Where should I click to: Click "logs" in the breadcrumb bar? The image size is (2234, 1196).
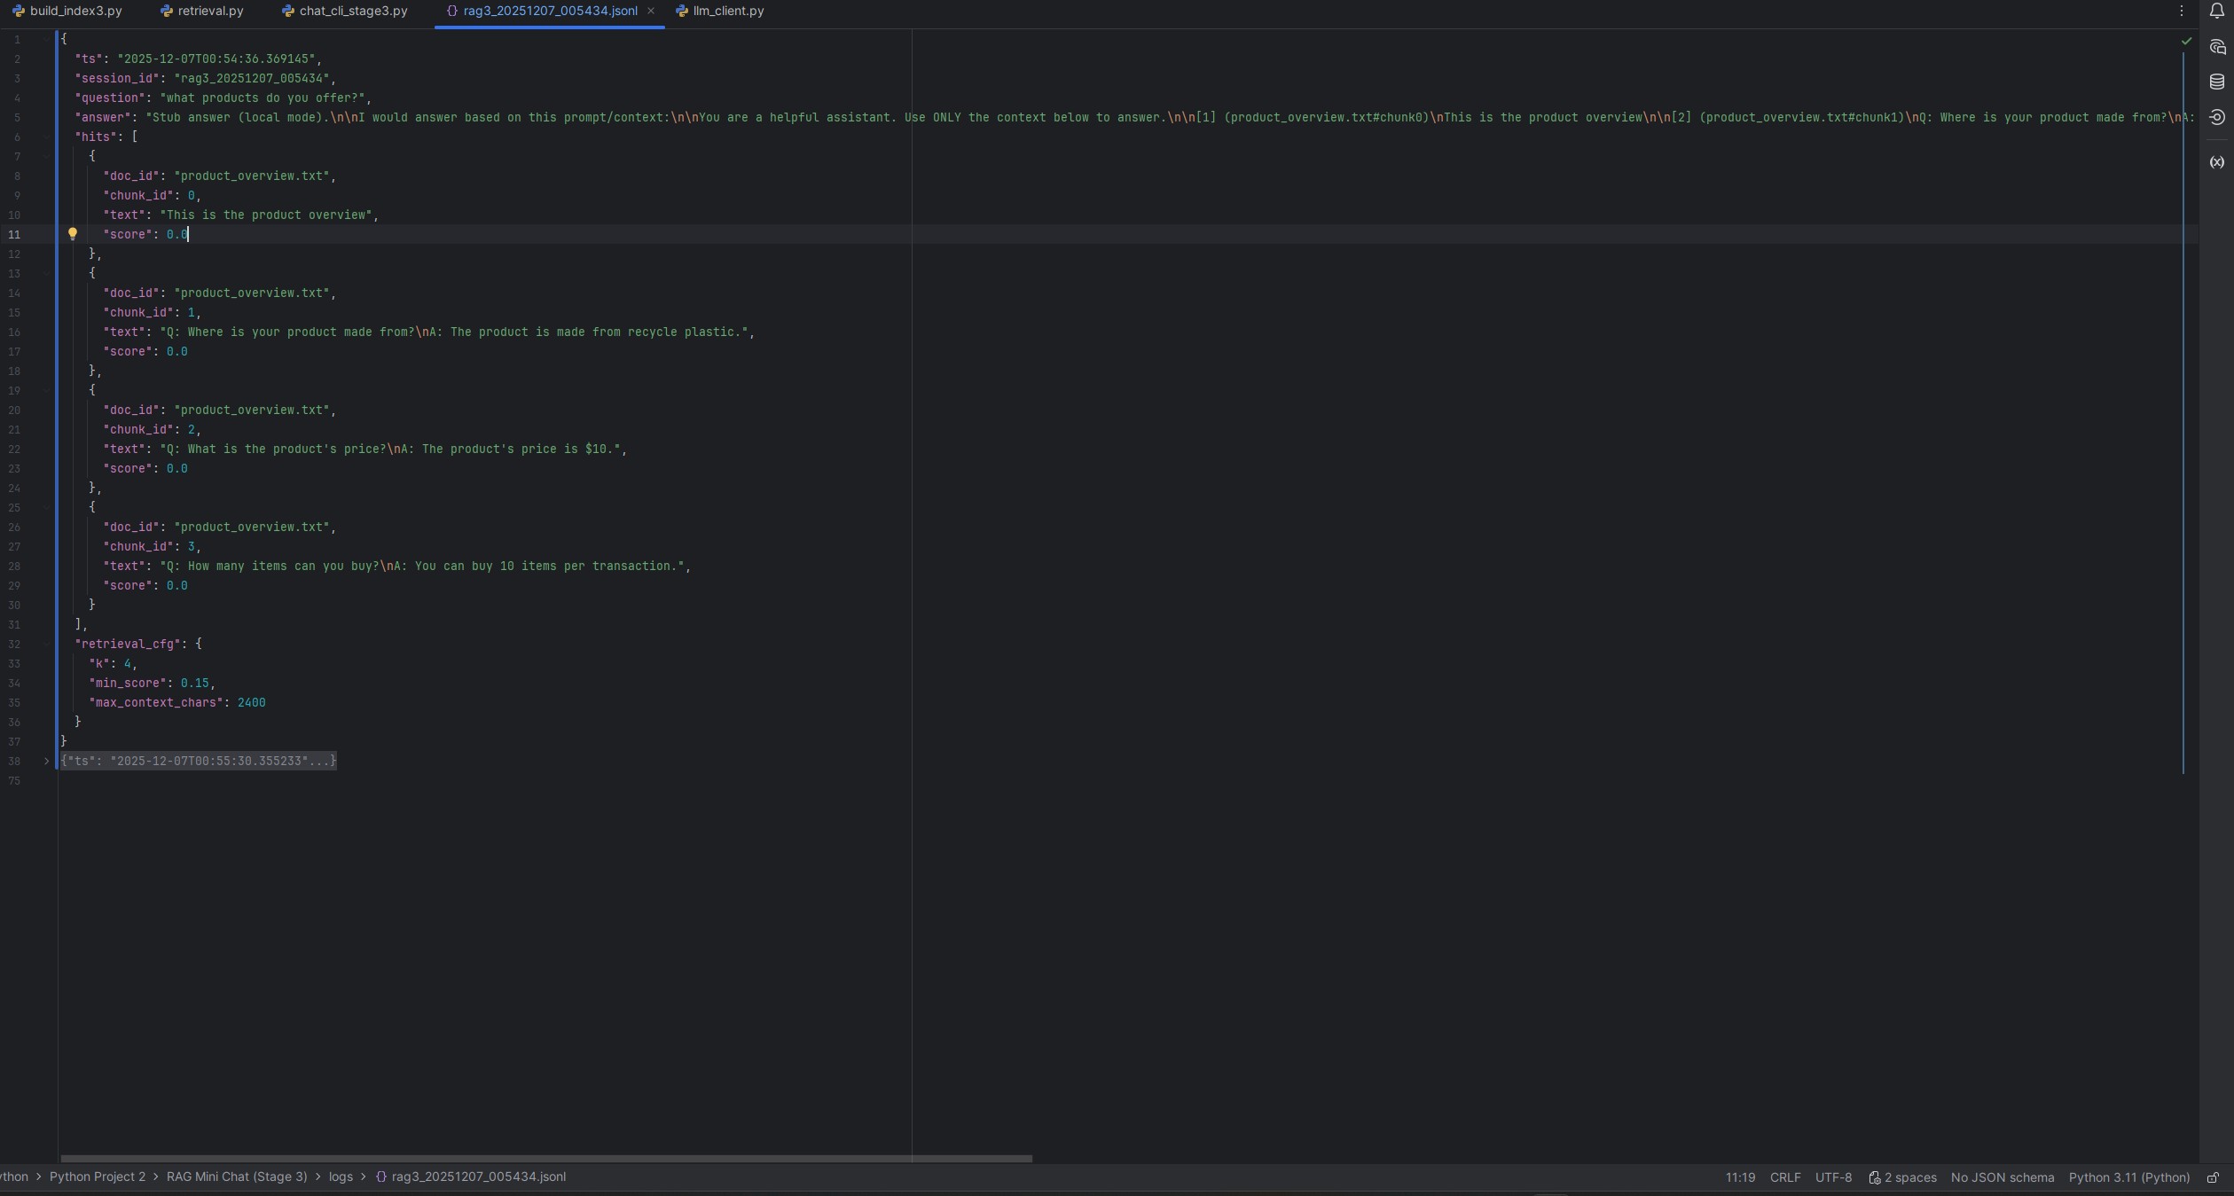pyautogui.click(x=341, y=1176)
